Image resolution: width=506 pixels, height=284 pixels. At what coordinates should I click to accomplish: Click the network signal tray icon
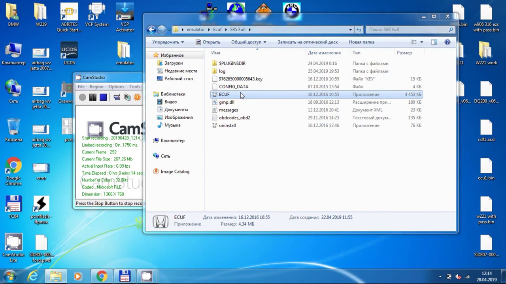(468, 277)
